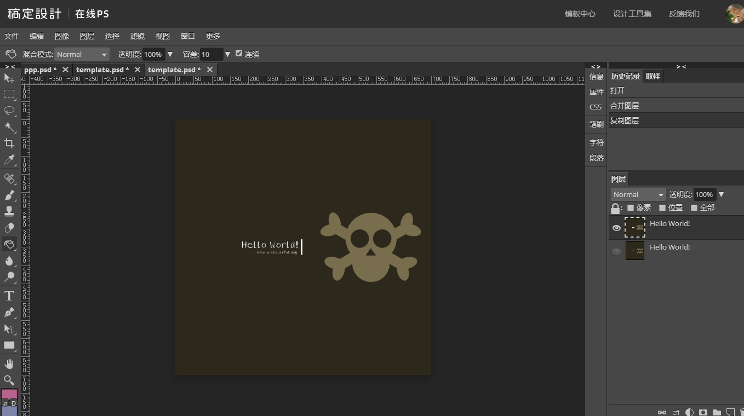The width and height of the screenshot is (744, 416).
Task: Enable the 像素 lock checkbox
Action: coord(631,208)
